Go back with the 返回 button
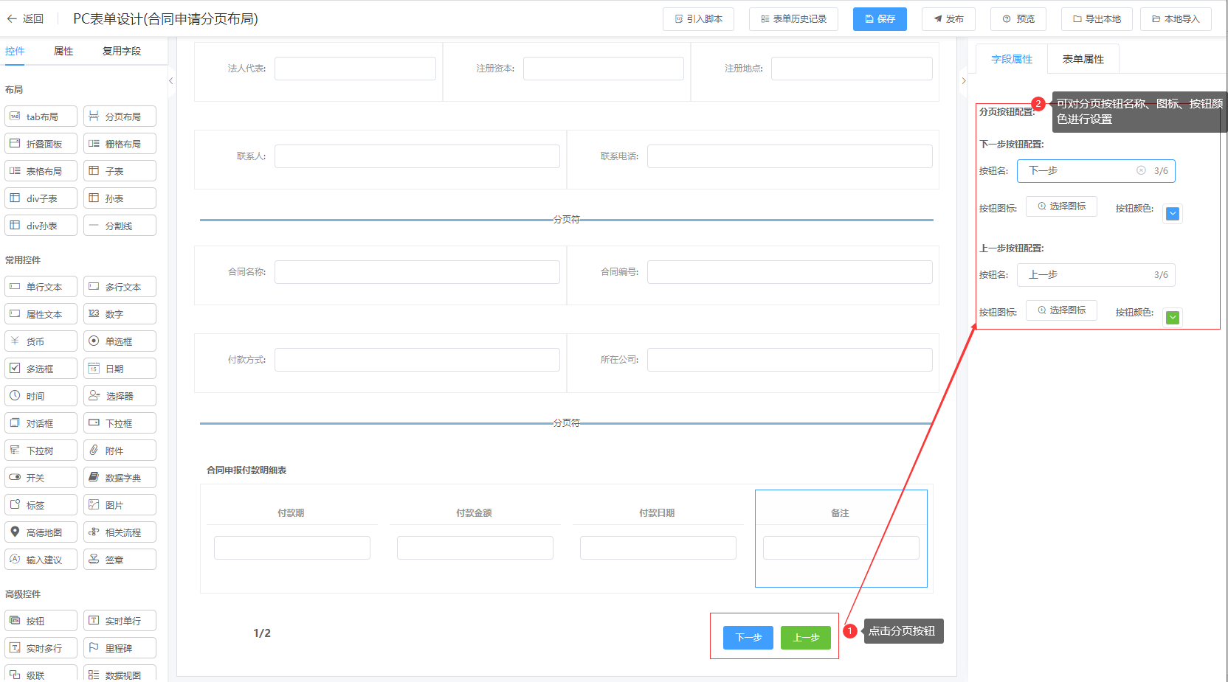 [x=25, y=18]
